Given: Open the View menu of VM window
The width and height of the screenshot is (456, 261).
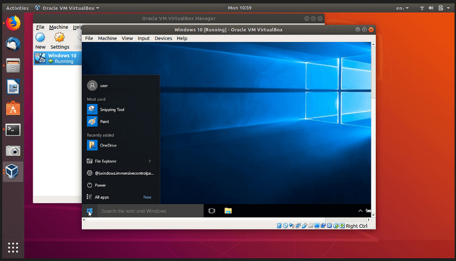Looking at the screenshot, I should coord(127,38).
